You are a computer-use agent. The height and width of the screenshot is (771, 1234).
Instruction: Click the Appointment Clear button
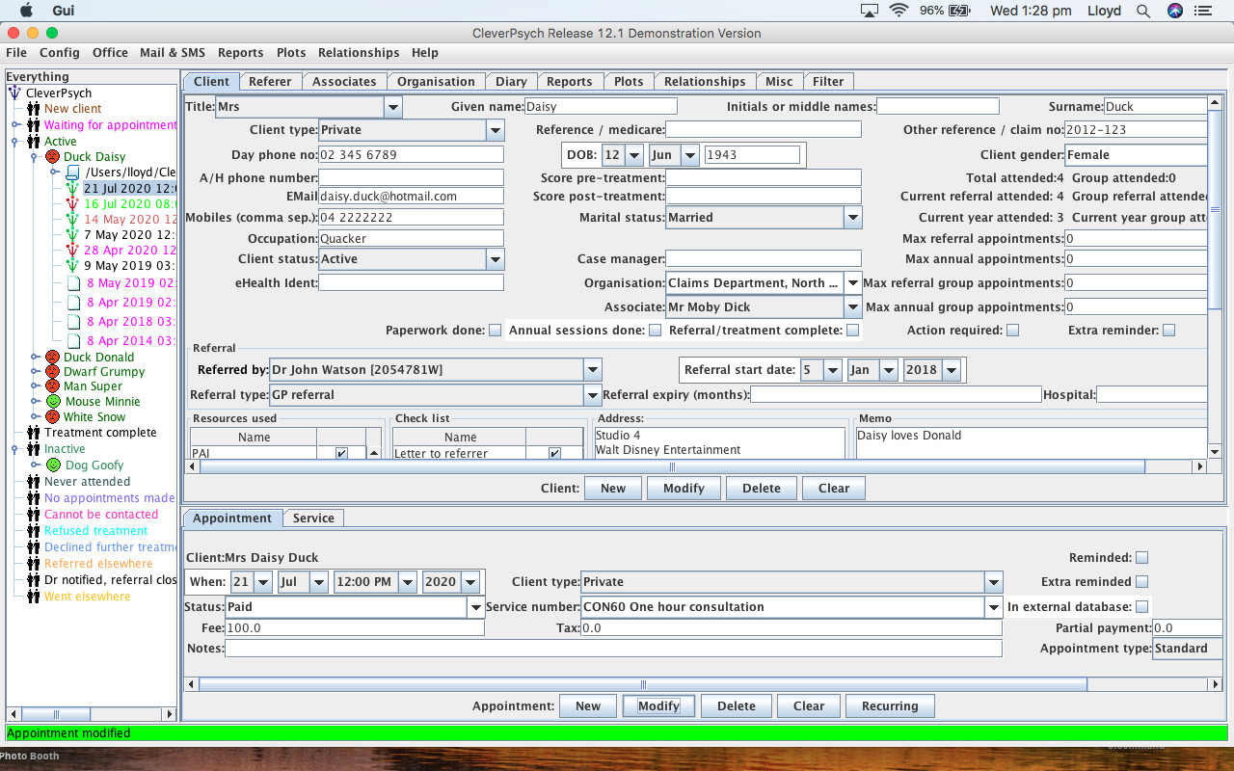click(x=809, y=706)
